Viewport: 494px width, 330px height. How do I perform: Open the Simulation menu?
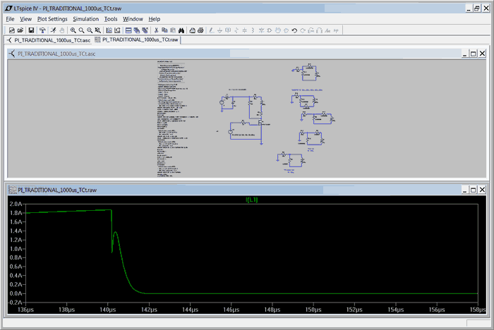(x=85, y=19)
